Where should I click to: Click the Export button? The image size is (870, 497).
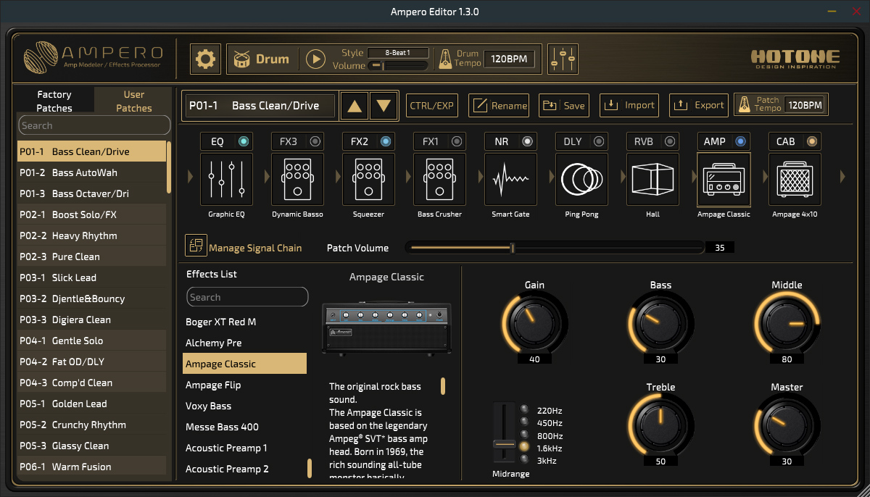(699, 106)
